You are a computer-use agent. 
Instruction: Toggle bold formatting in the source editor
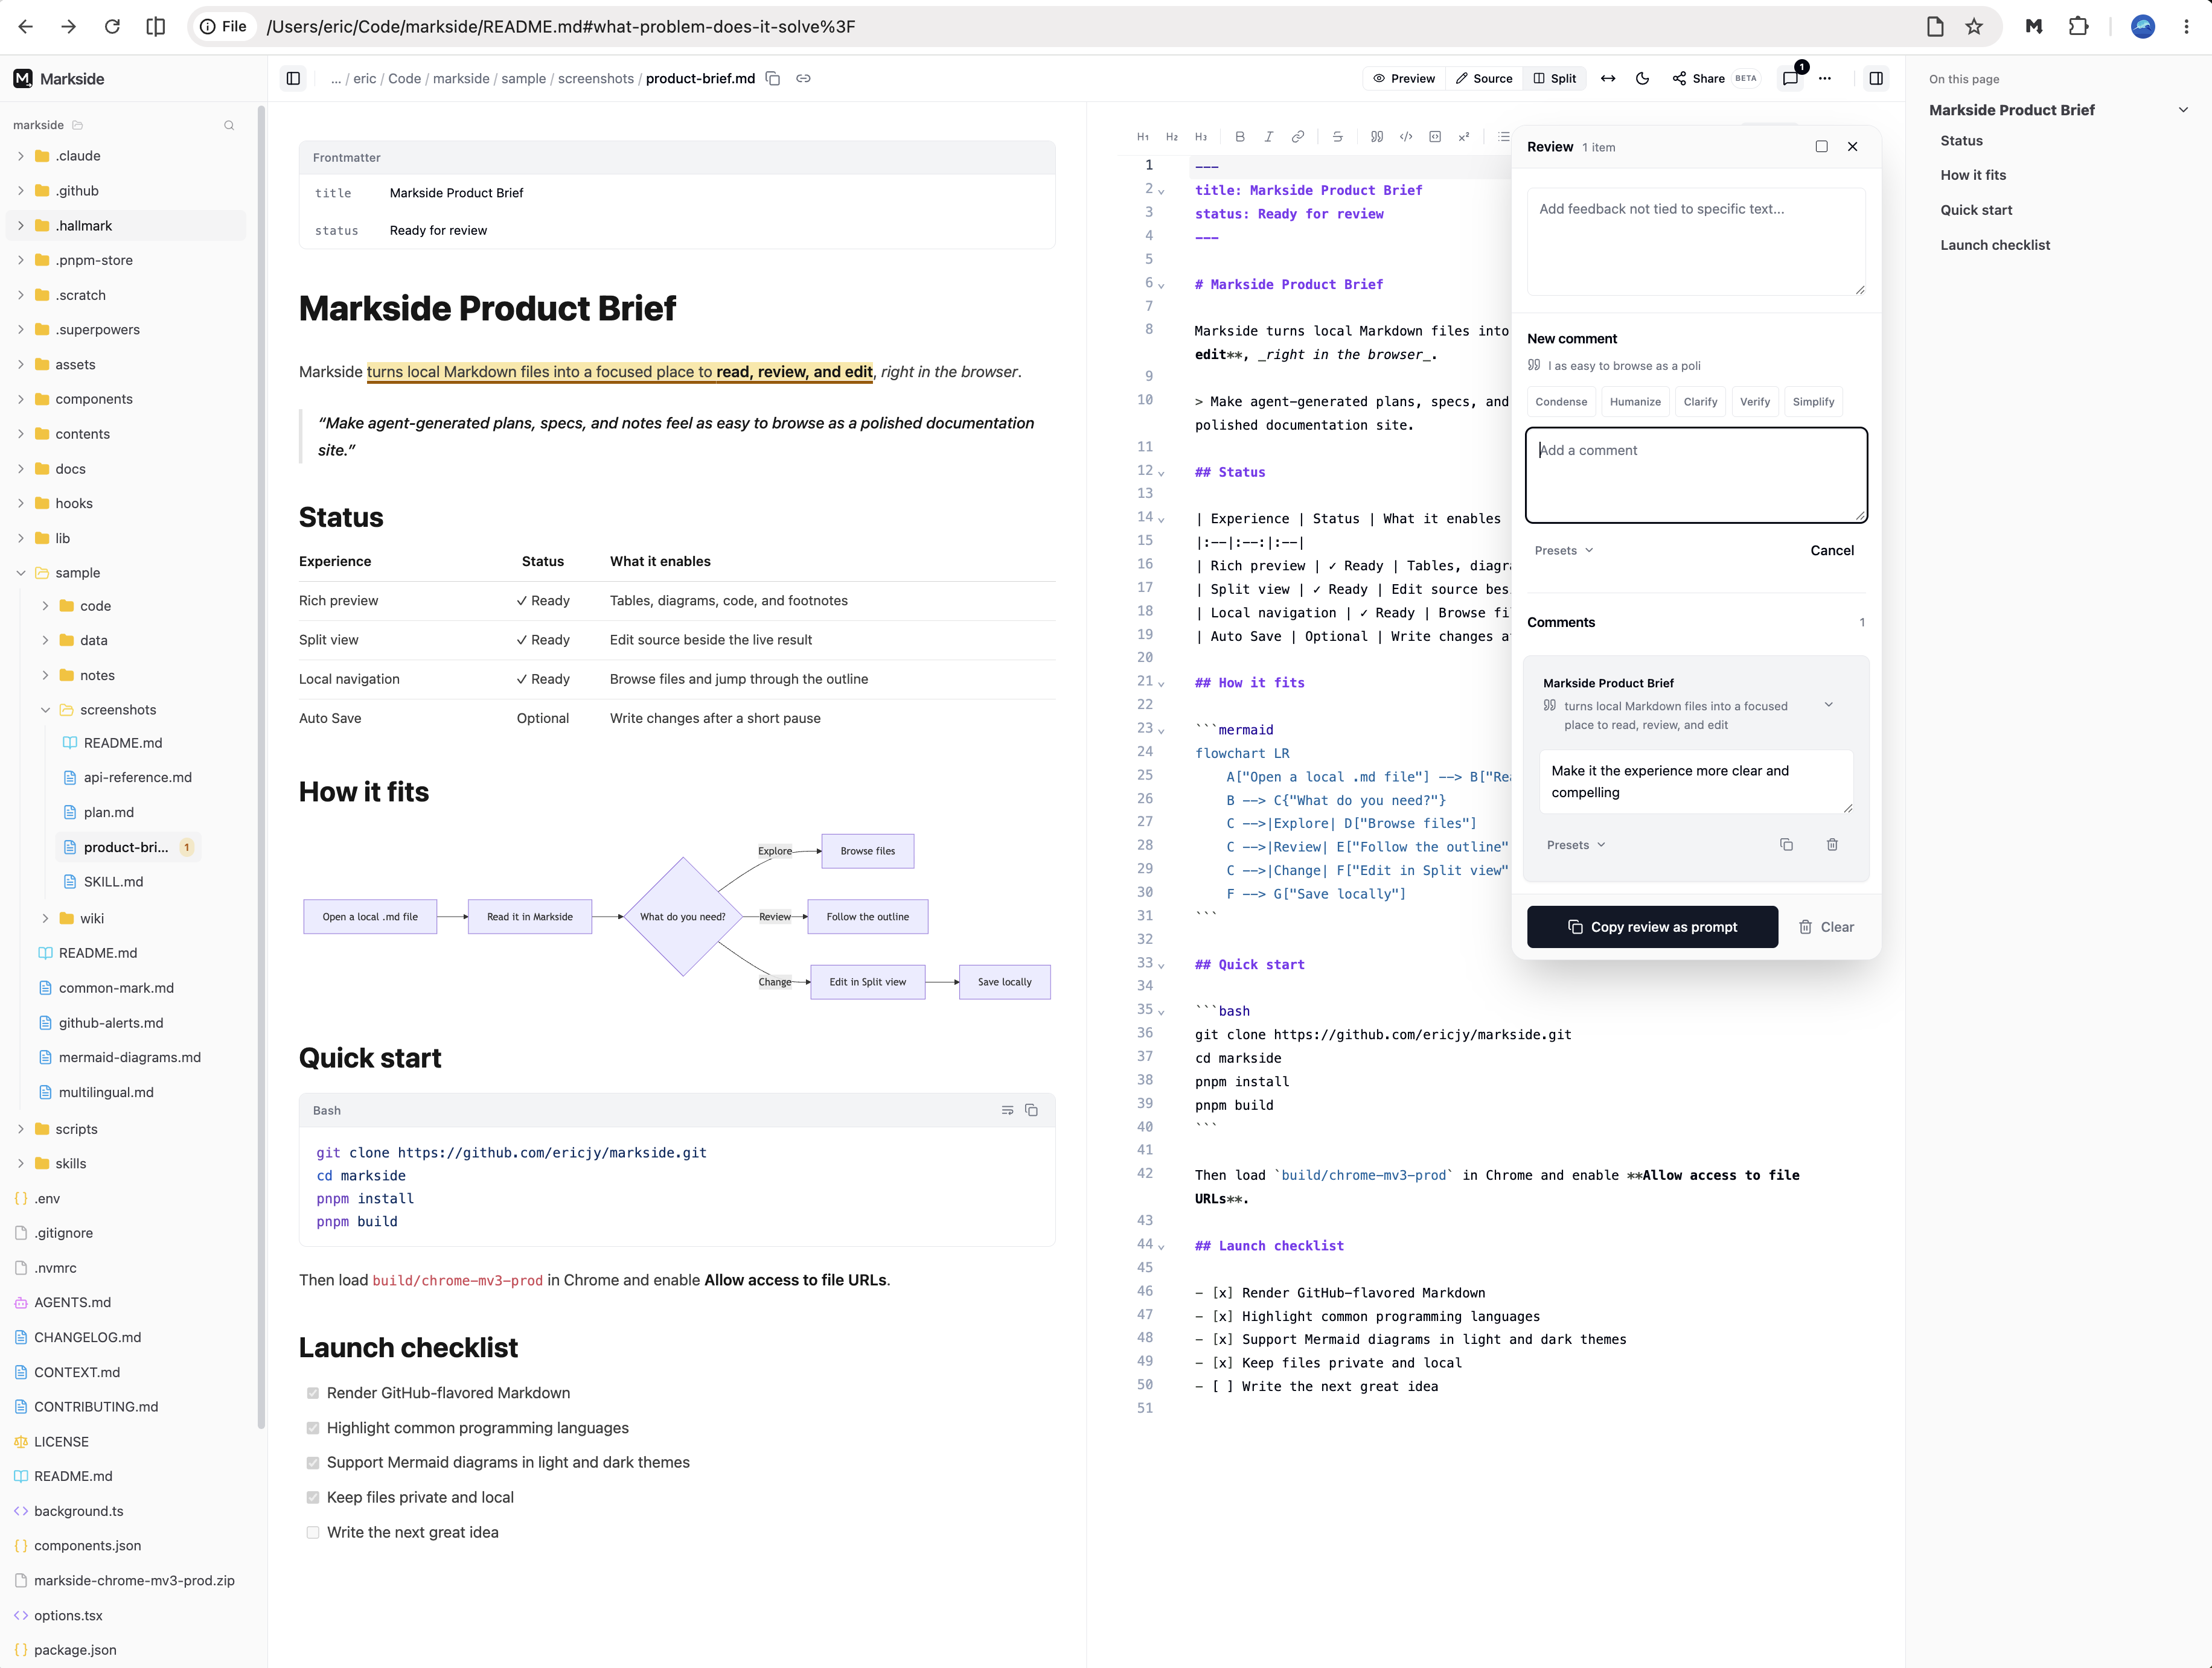(1239, 137)
